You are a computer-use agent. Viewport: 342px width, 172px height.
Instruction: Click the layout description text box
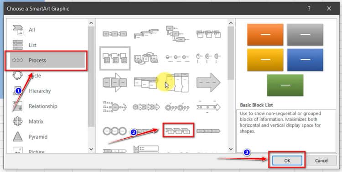click(x=286, y=131)
